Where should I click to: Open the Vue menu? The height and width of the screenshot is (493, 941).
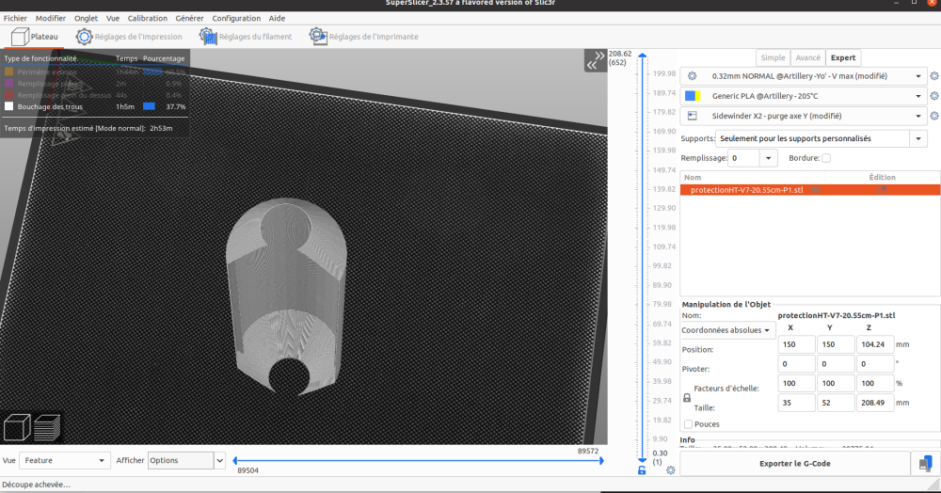113,18
